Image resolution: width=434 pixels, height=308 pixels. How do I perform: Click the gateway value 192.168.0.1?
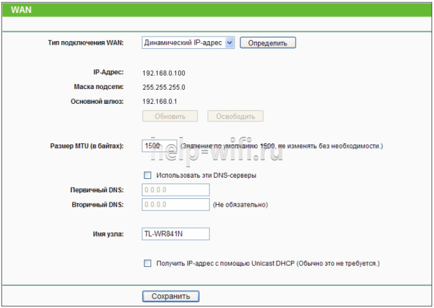pyautogui.click(x=159, y=102)
